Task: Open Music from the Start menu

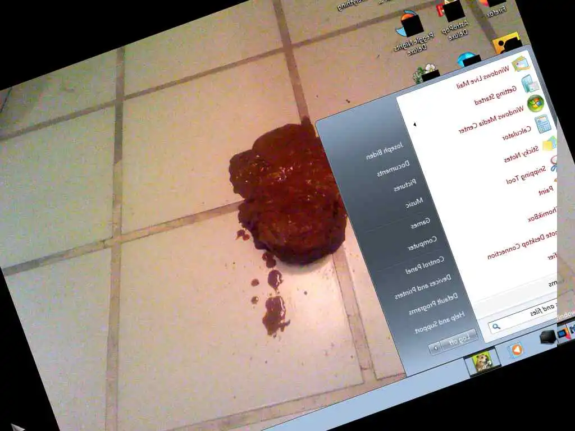Action: pos(414,203)
